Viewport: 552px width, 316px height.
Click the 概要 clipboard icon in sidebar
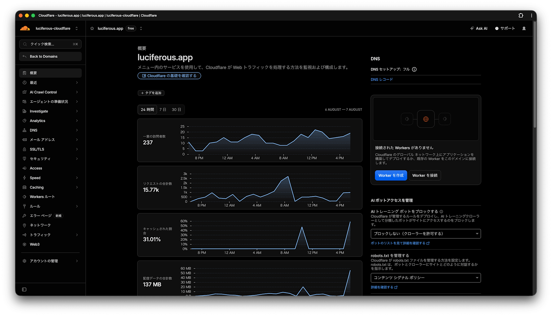(25, 73)
